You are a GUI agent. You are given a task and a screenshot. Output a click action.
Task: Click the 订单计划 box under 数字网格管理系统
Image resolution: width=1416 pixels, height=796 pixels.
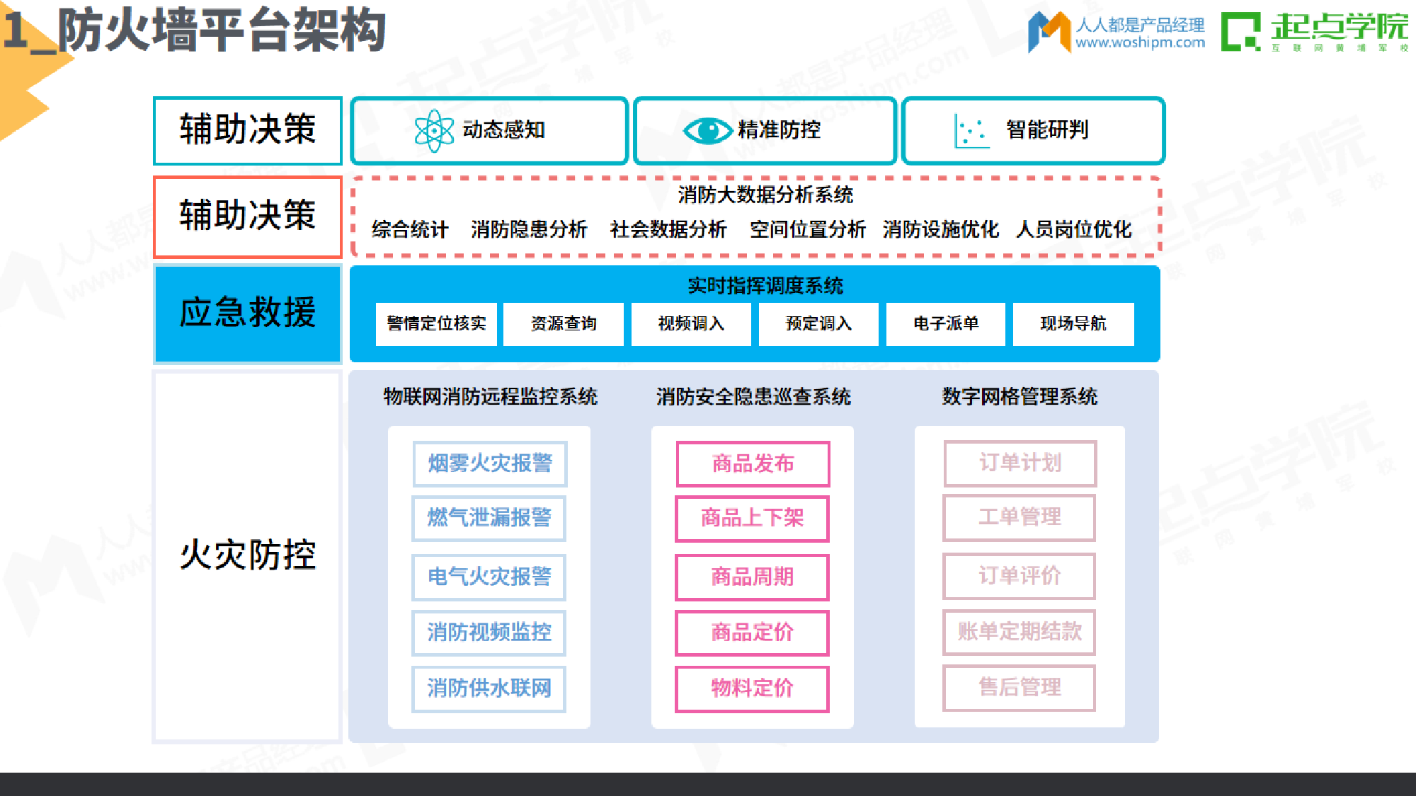point(1020,463)
